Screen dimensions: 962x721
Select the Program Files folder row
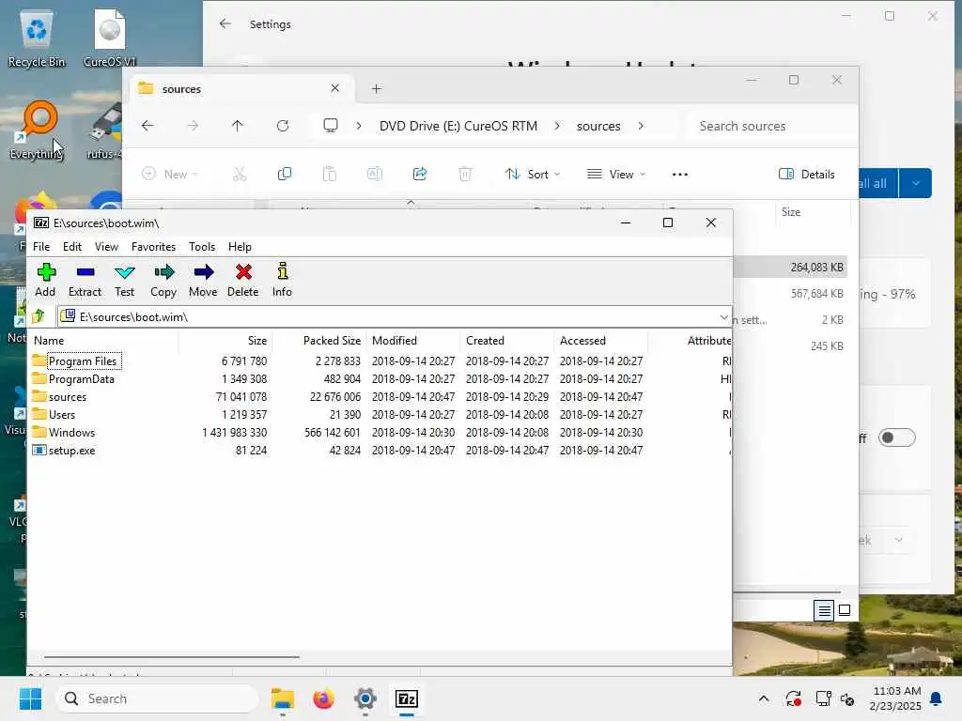380,361
